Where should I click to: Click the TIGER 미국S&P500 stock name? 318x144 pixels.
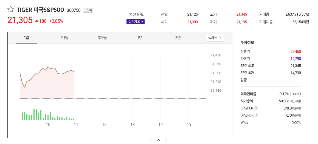point(40,10)
